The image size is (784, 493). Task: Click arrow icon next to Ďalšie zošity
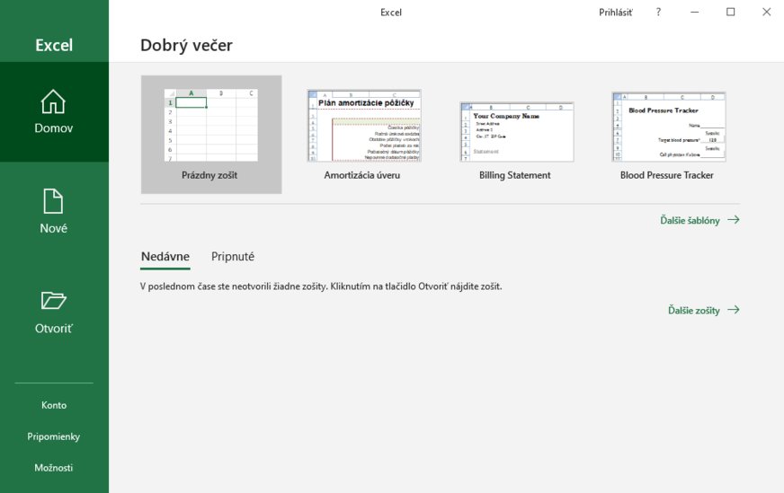(x=734, y=310)
